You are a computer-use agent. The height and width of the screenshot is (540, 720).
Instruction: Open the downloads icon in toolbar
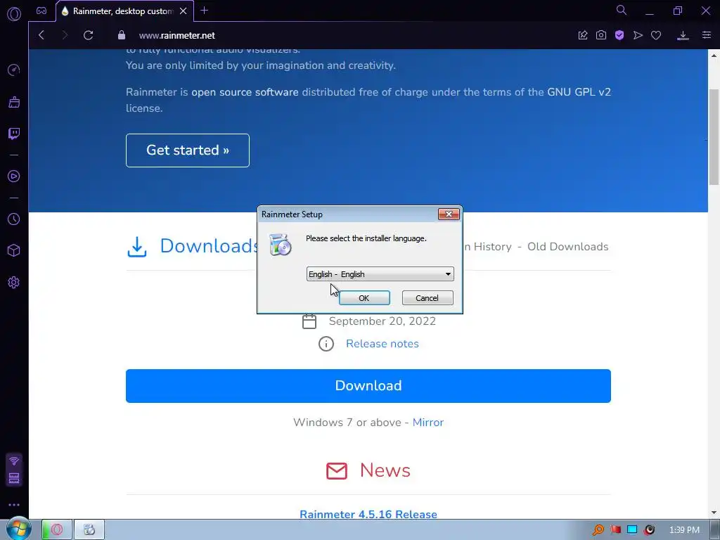(x=683, y=35)
